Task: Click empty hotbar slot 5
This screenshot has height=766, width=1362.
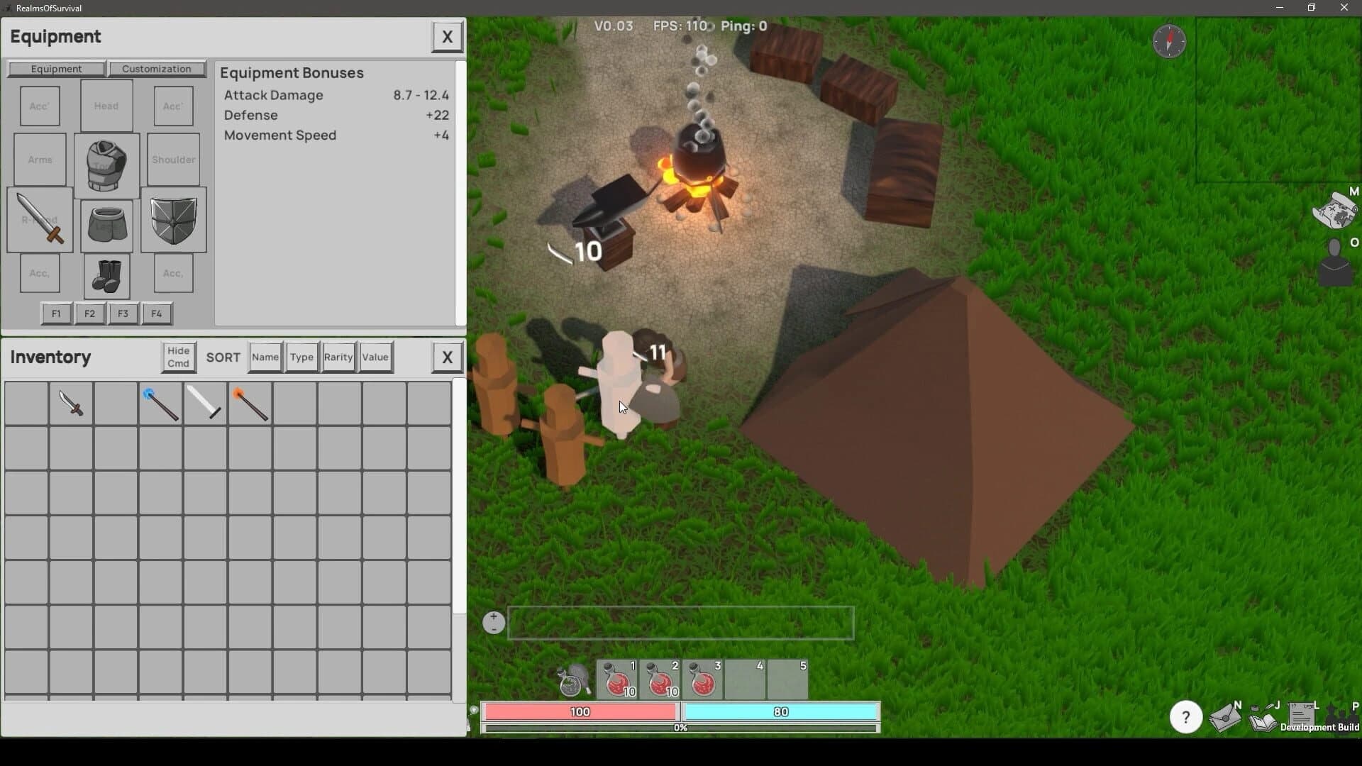Action: [787, 679]
